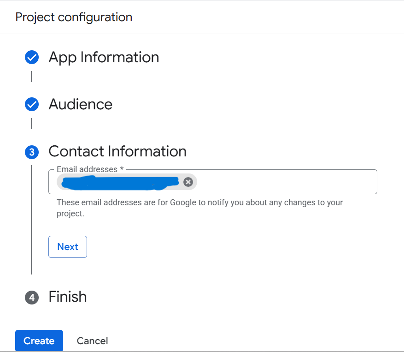Image resolution: width=404 pixels, height=352 pixels.
Task: Click the connector line below Audience
Action: click(x=31, y=124)
